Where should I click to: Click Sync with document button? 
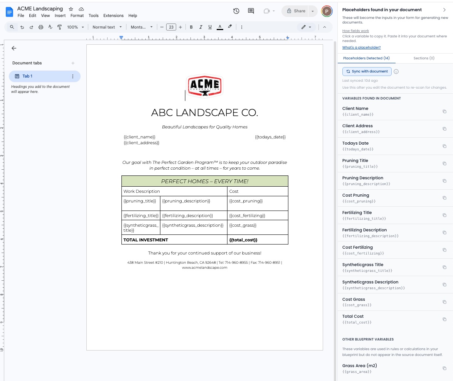tap(367, 71)
